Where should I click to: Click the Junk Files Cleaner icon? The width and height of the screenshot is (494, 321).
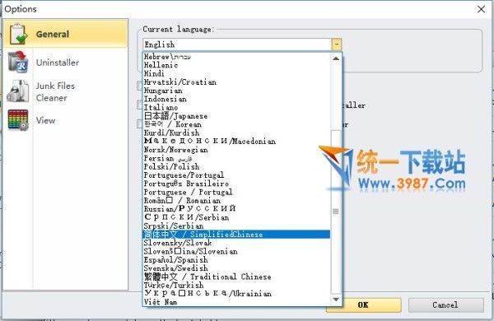click(18, 91)
